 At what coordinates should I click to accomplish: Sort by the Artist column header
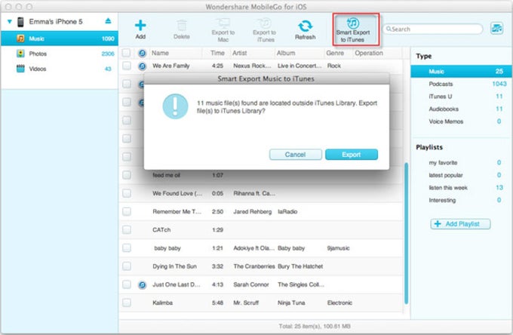click(x=239, y=53)
